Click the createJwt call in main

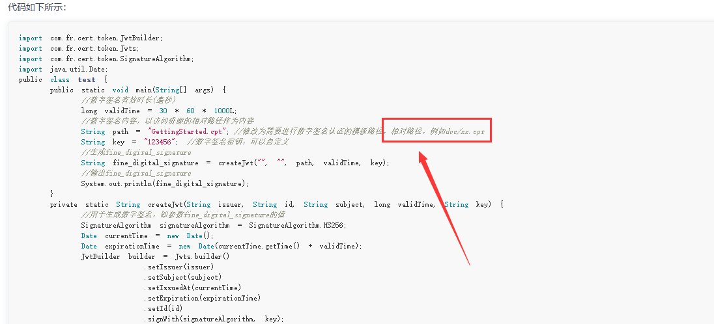click(304, 163)
